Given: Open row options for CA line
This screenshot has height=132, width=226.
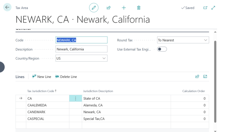Looking at the screenshot, I should pyautogui.click(x=76, y=98).
